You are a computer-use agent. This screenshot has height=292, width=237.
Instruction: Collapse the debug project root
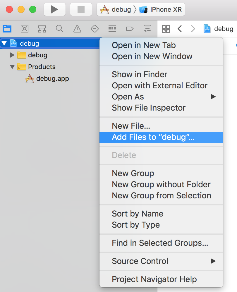coord(4,43)
